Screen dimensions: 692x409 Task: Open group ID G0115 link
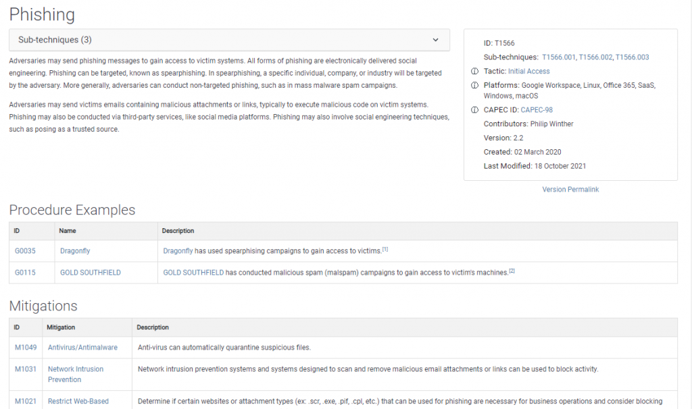click(25, 273)
